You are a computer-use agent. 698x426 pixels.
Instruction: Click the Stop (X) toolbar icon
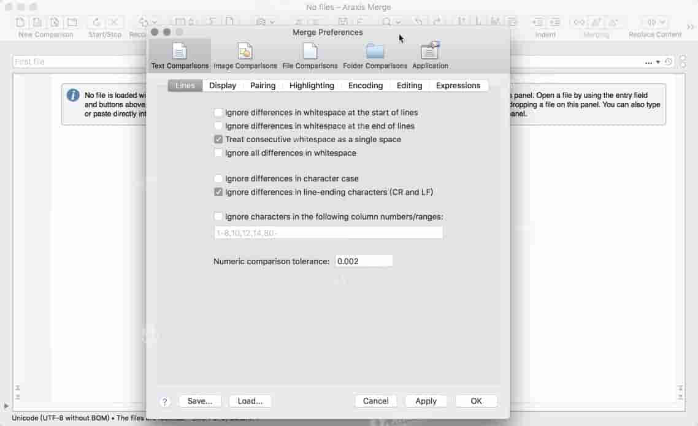click(x=114, y=22)
